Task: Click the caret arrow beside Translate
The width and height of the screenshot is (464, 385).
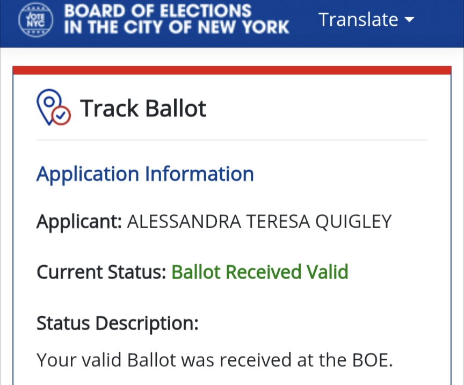Action: pyautogui.click(x=409, y=20)
